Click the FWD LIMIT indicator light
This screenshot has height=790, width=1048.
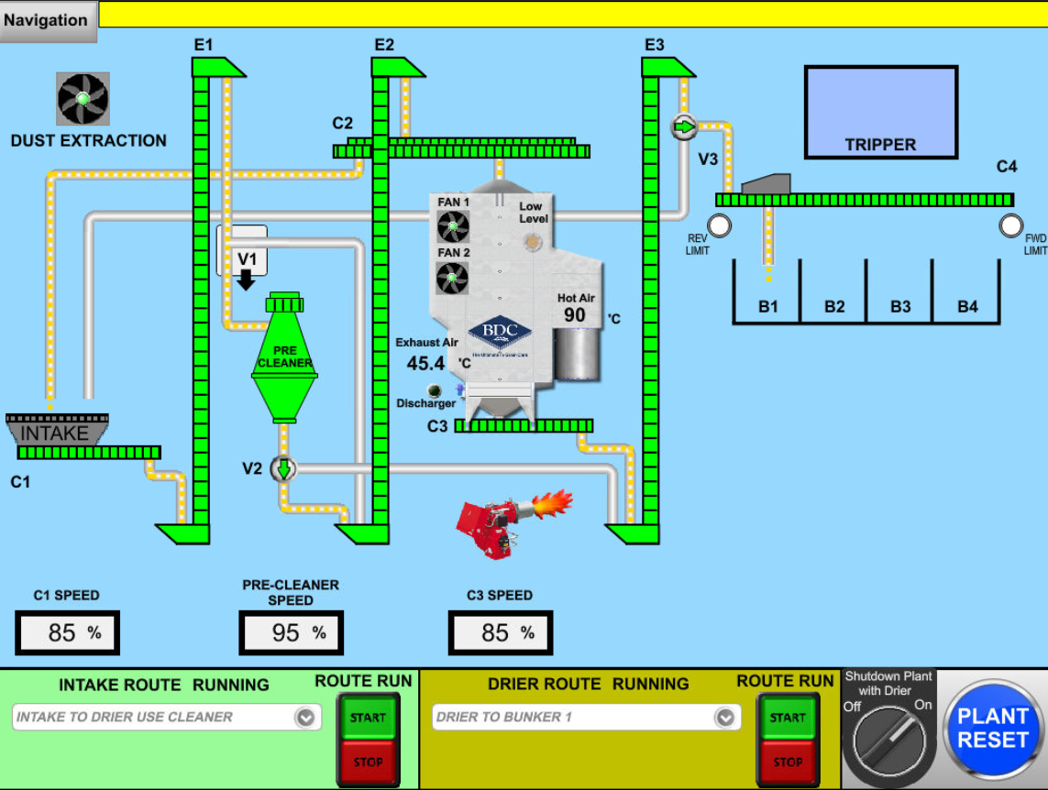tap(1010, 225)
